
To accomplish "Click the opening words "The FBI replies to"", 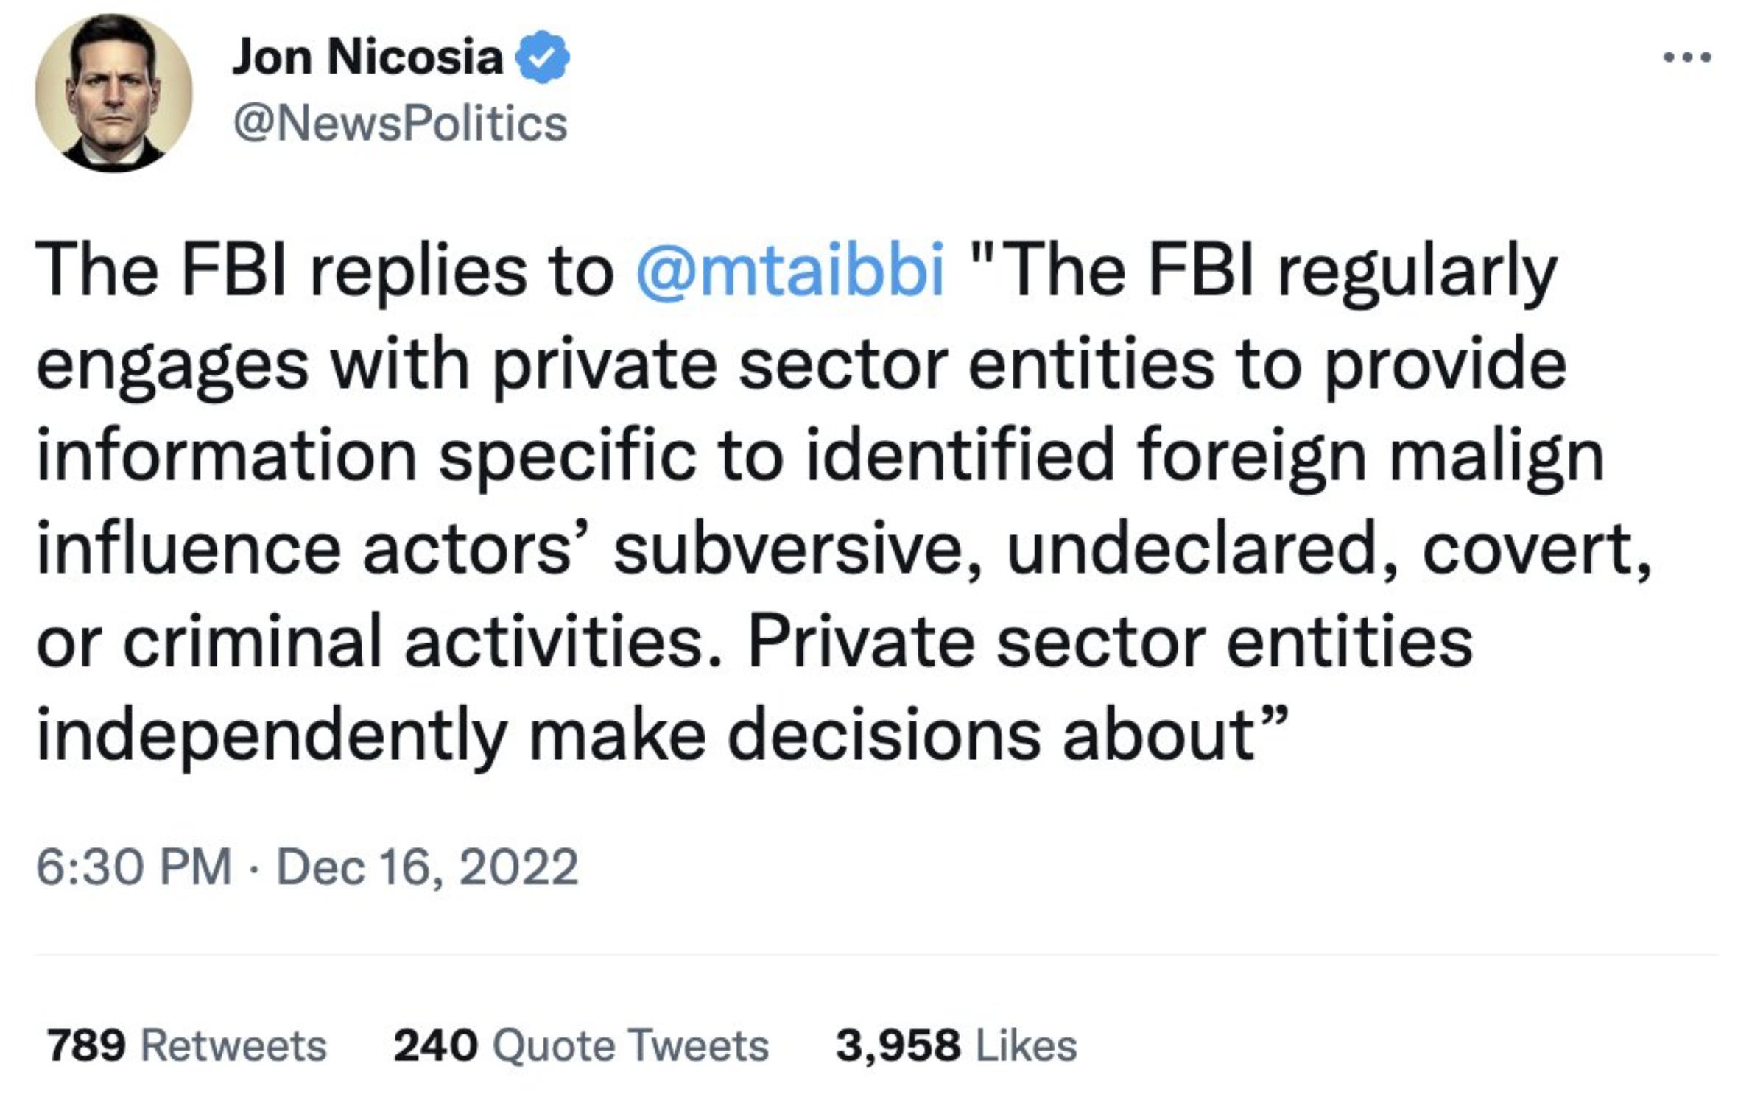I will point(324,271).
